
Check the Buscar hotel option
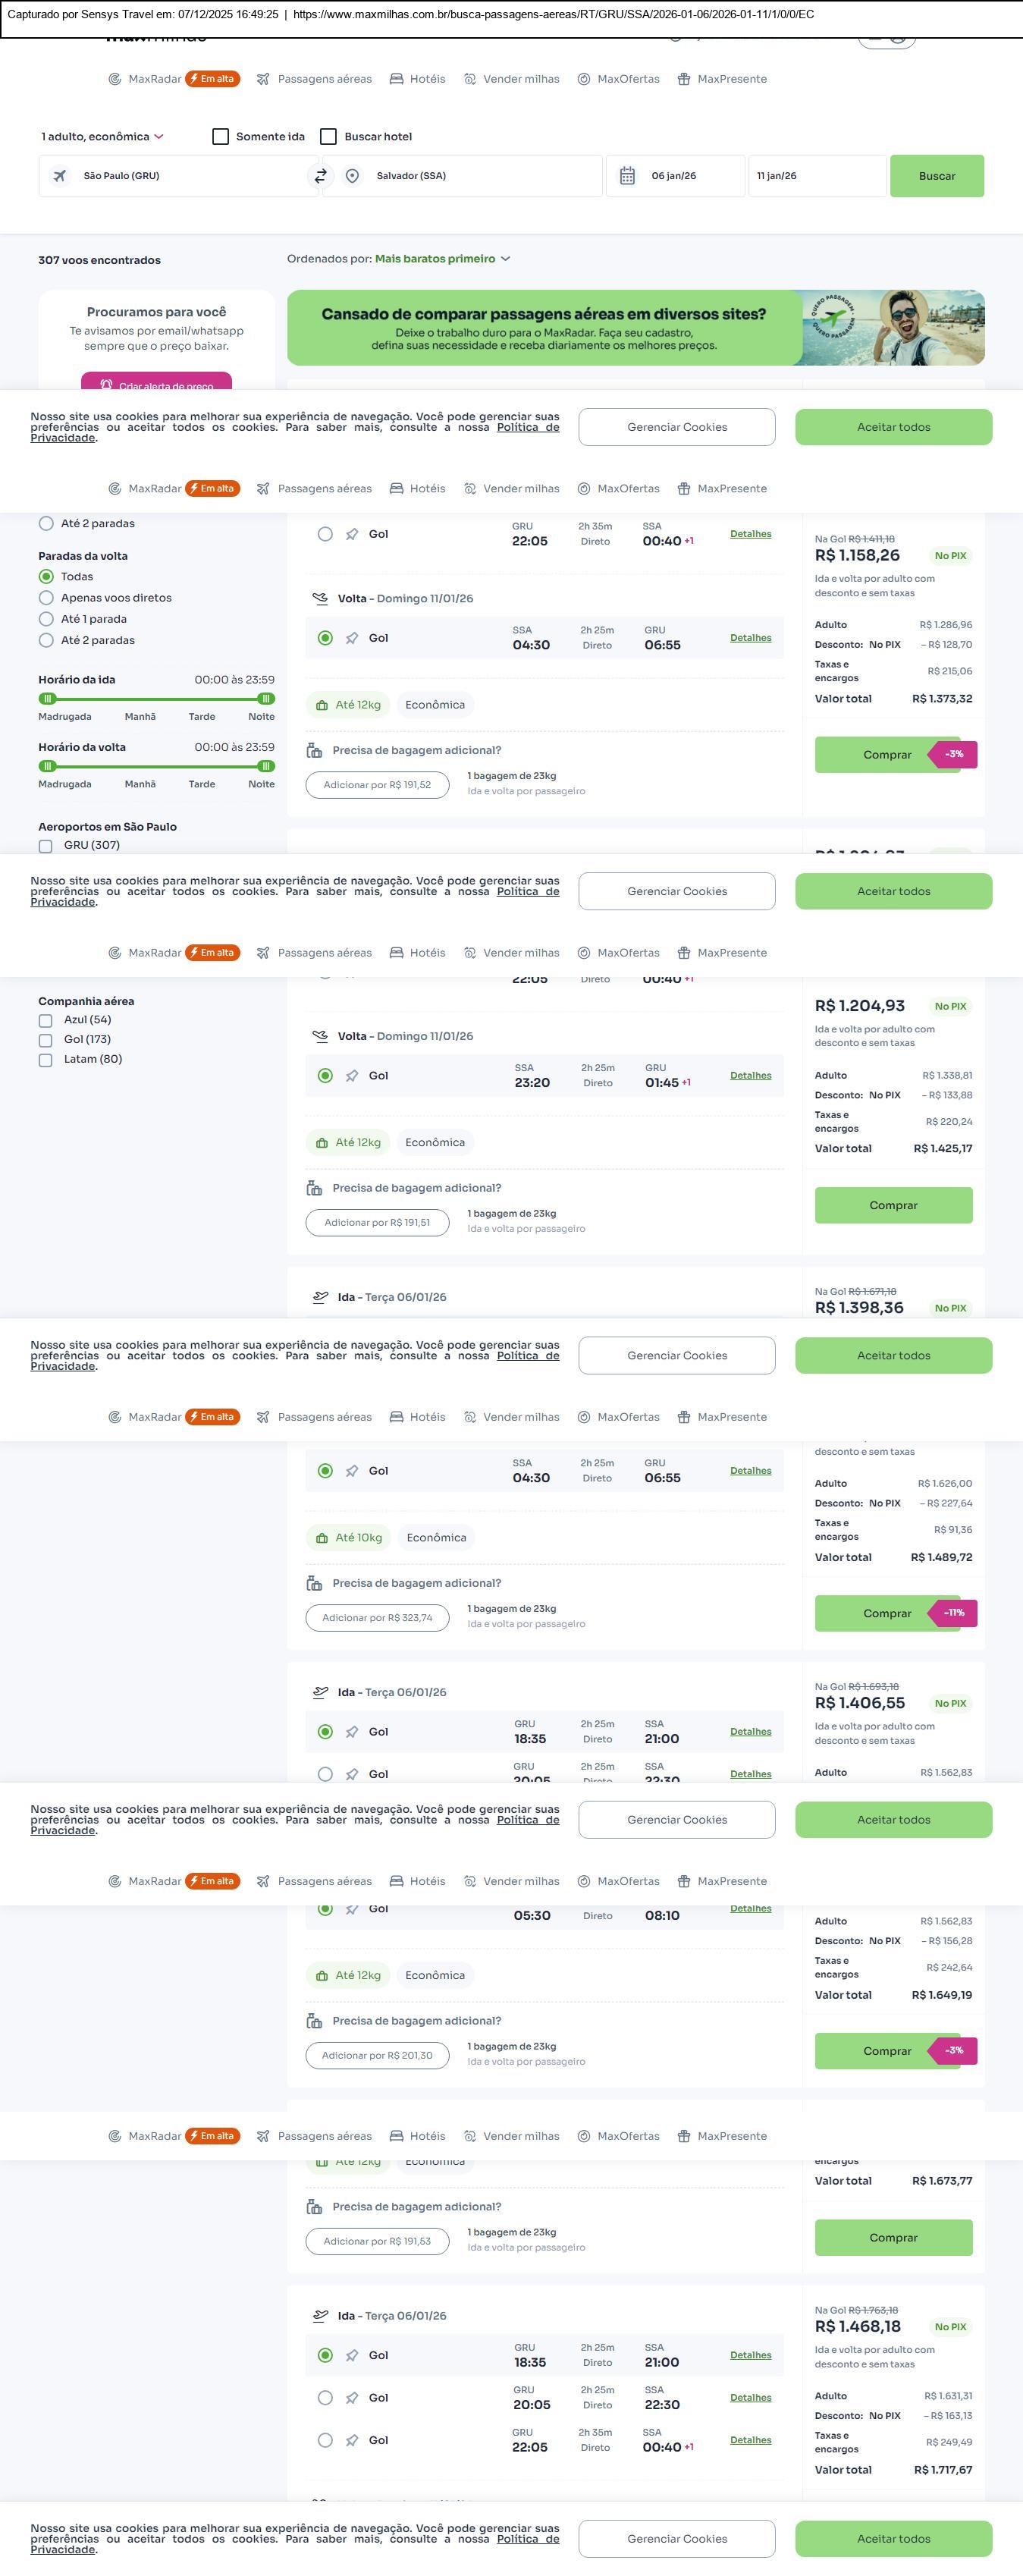(x=328, y=137)
